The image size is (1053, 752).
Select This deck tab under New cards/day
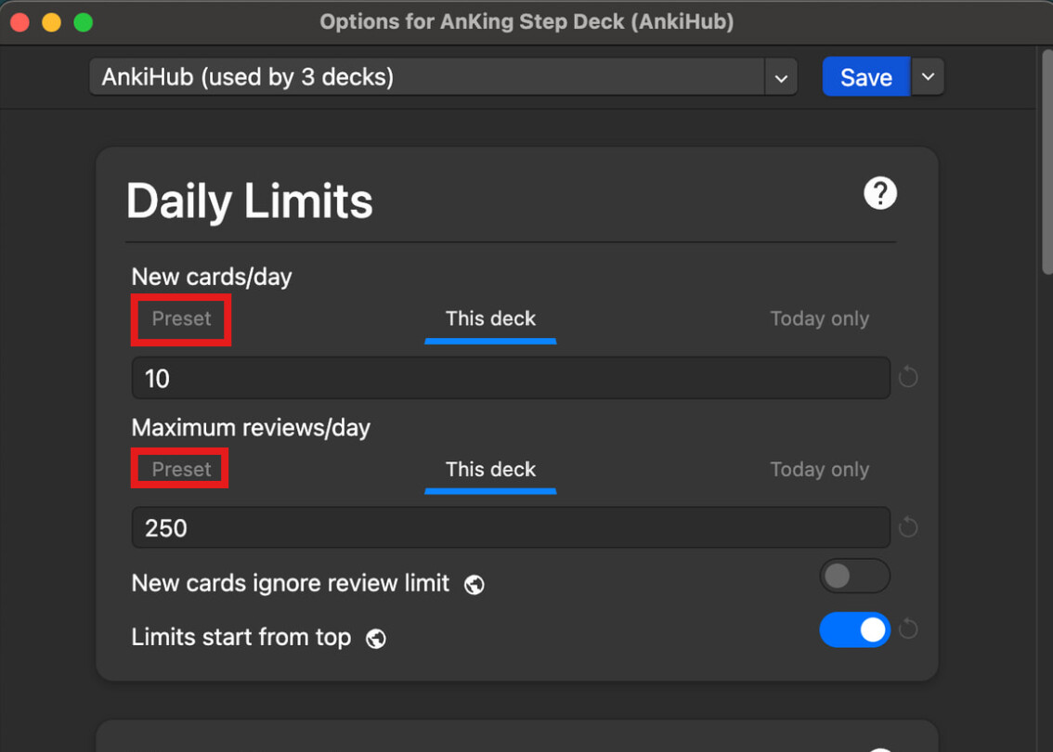490,319
